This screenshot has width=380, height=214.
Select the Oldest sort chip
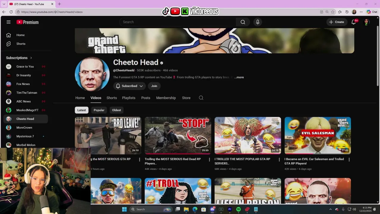(116, 110)
